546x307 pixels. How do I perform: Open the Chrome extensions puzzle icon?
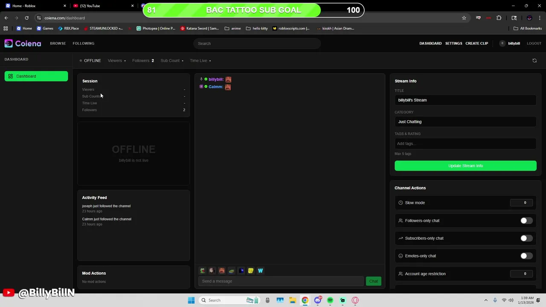pos(499,18)
